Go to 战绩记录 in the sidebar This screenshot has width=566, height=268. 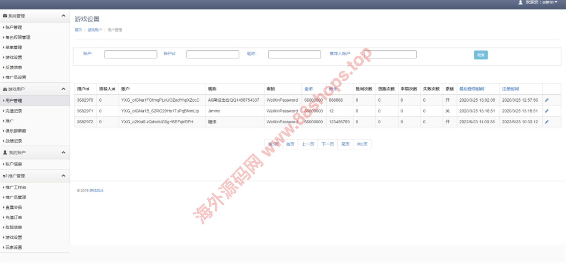(x=14, y=141)
